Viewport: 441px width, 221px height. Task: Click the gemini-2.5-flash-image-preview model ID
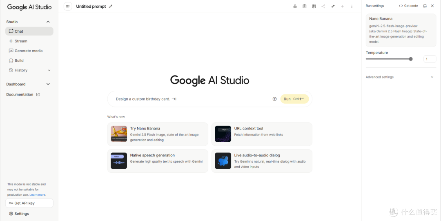point(393,26)
